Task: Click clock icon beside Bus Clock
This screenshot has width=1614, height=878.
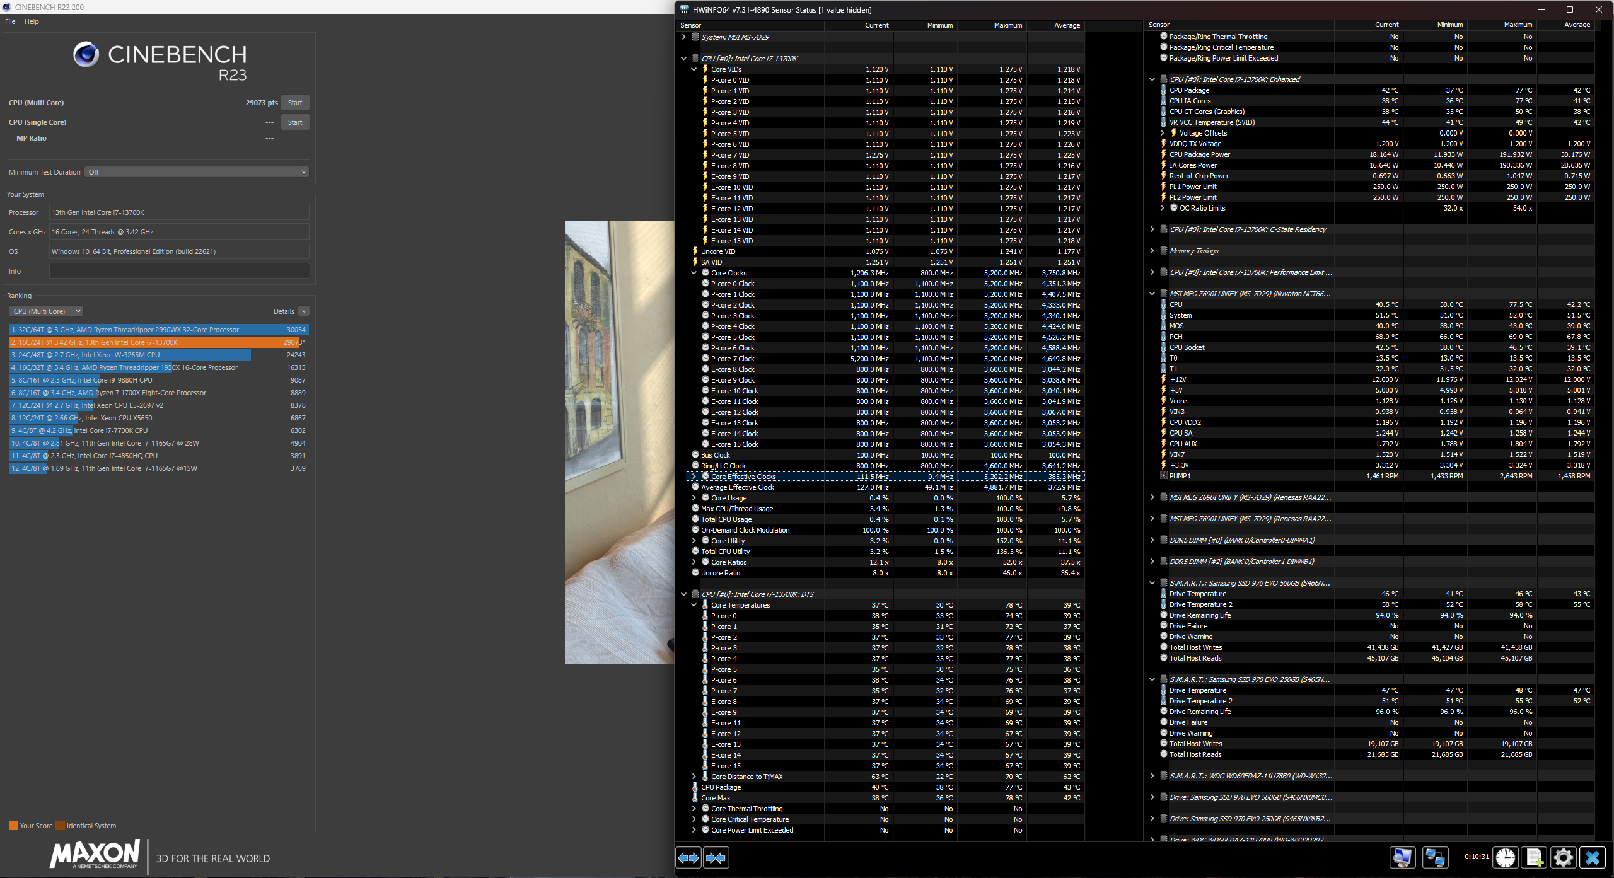Action: coord(695,455)
